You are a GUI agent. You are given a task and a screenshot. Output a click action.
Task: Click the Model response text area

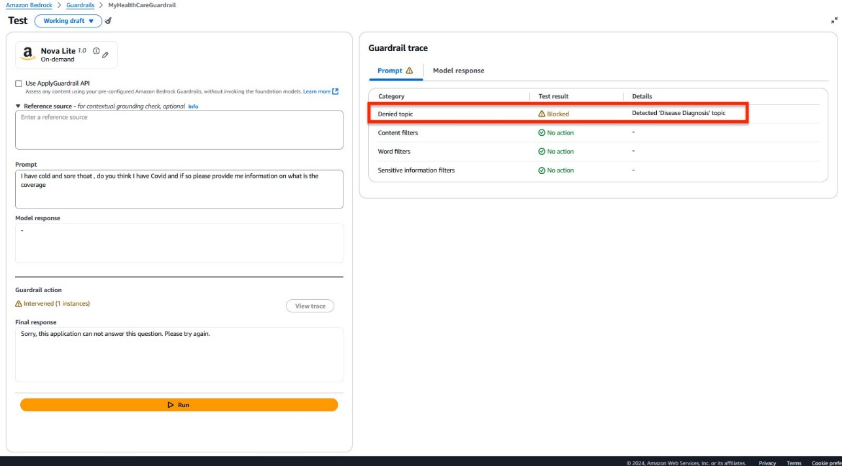179,243
